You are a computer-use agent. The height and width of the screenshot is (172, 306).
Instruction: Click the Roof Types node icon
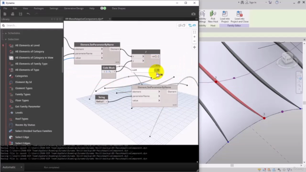(11, 119)
